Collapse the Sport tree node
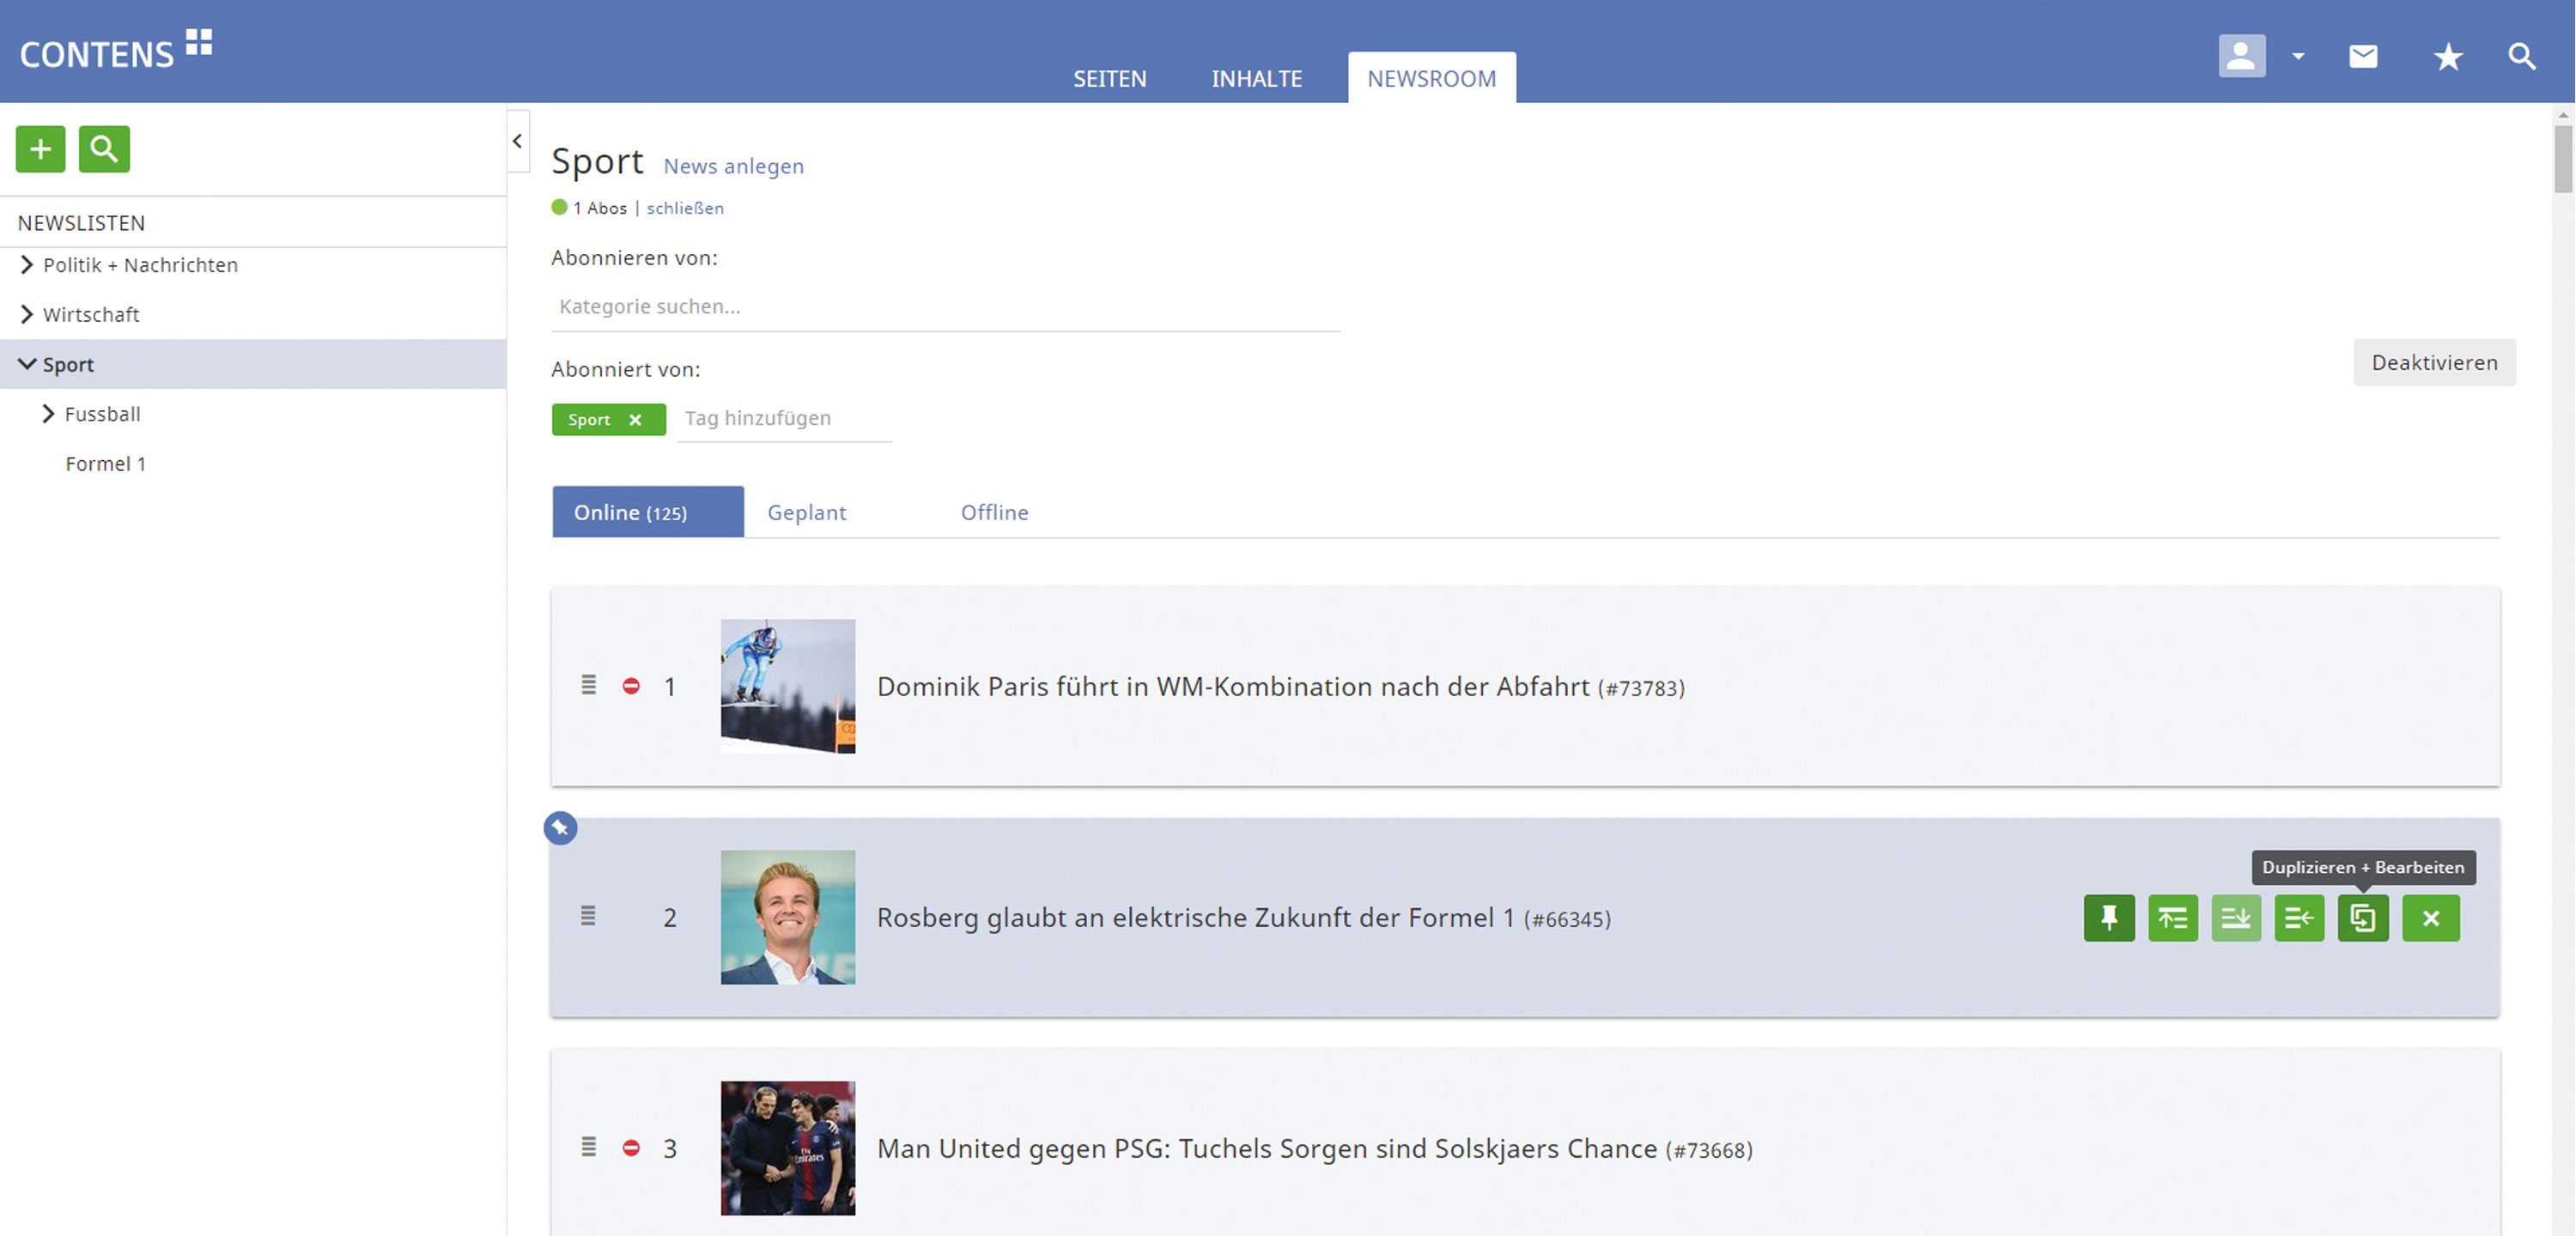Viewport: 2576px width, 1236px height. pyautogui.click(x=27, y=364)
